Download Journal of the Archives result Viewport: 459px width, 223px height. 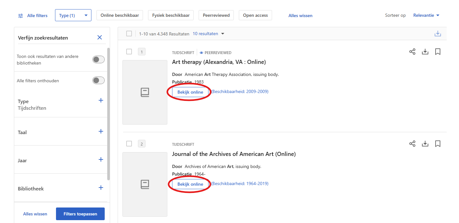click(425, 144)
